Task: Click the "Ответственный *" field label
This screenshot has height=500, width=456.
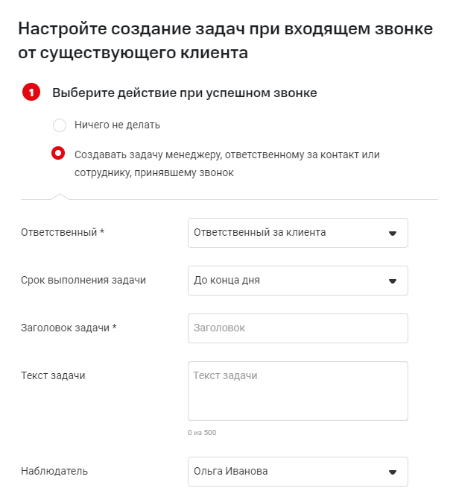Action: [63, 233]
